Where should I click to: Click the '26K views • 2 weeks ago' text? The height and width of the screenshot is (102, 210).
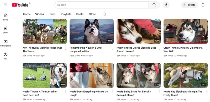[x=175, y=55]
